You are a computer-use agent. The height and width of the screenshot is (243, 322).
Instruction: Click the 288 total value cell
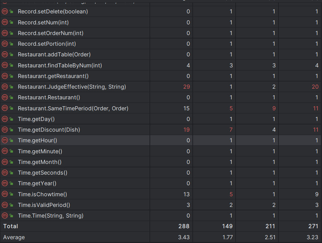[x=183, y=226]
